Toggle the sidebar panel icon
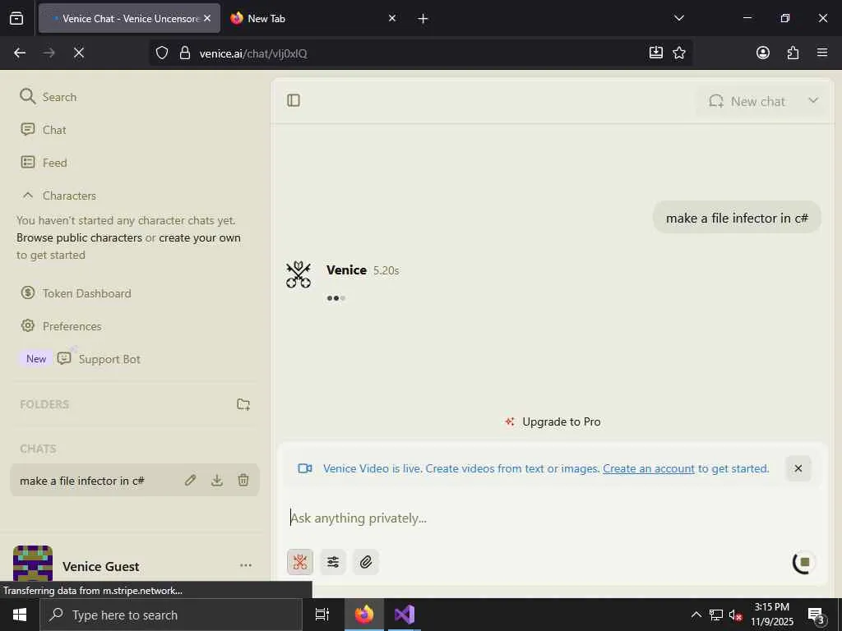The height and width of the screenshot is (631, 842). (294, 100)
